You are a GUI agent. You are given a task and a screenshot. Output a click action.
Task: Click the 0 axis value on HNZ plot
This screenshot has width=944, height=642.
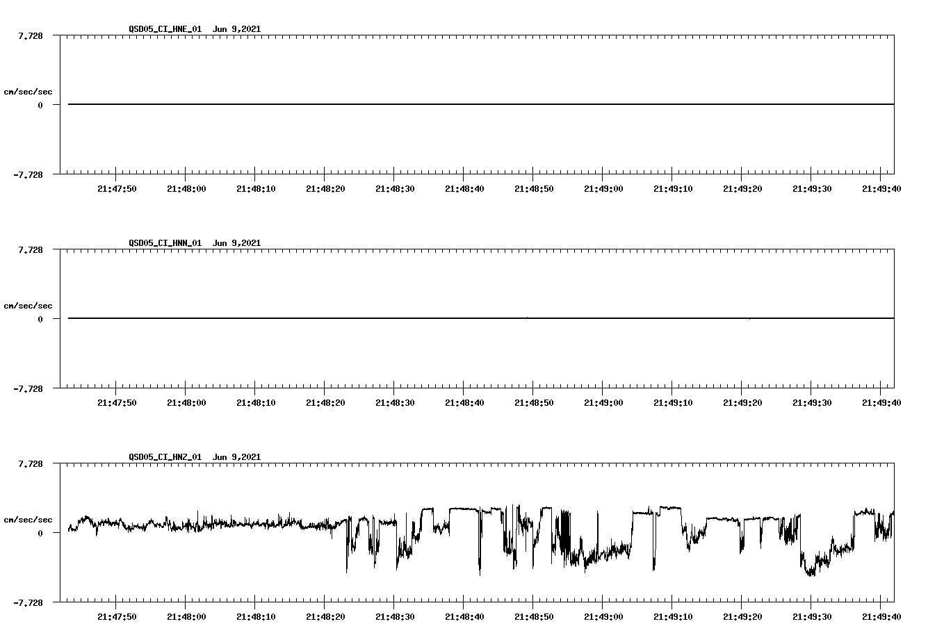[x=40, y=534]
